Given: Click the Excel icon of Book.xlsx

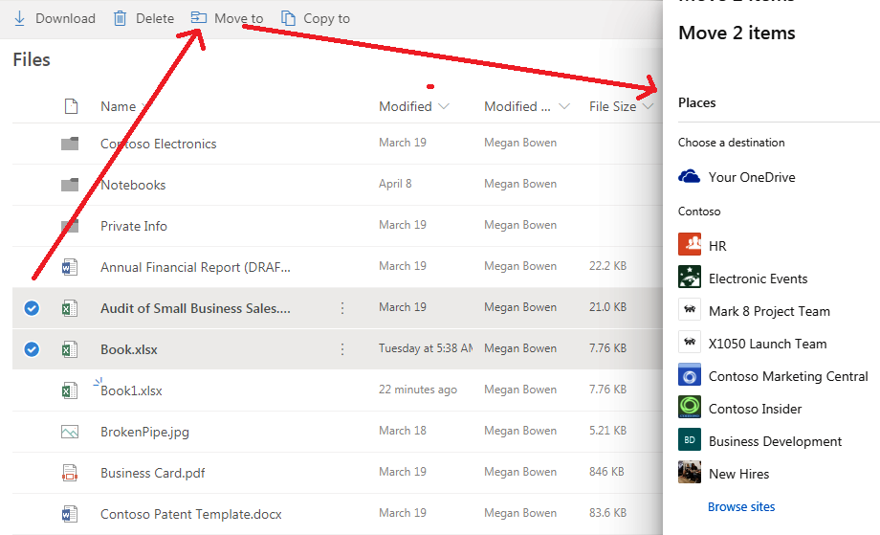Looking at the screenshot, I should pyautogui.click(x=70, y=349).
